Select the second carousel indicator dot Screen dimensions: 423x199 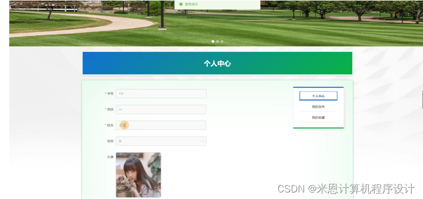pyautogui.click(x=217, y=41)
